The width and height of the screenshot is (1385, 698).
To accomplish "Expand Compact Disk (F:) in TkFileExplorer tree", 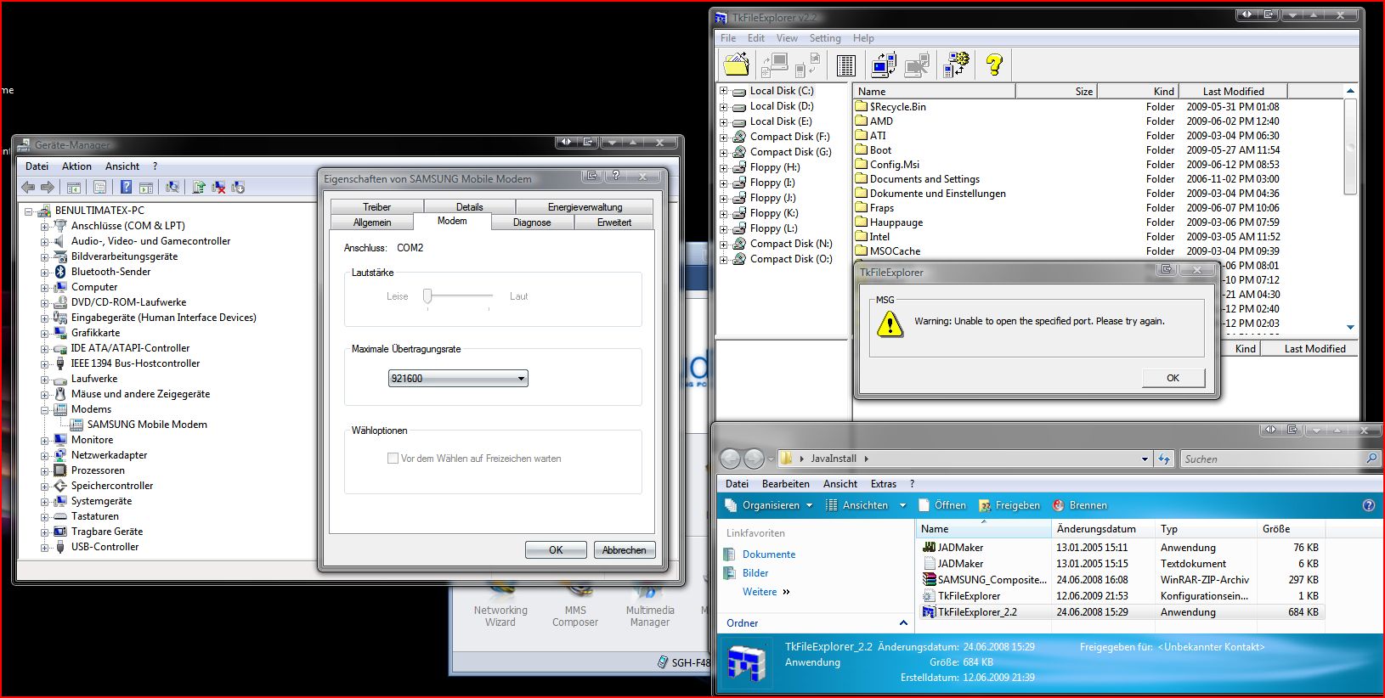I will 724,137.
